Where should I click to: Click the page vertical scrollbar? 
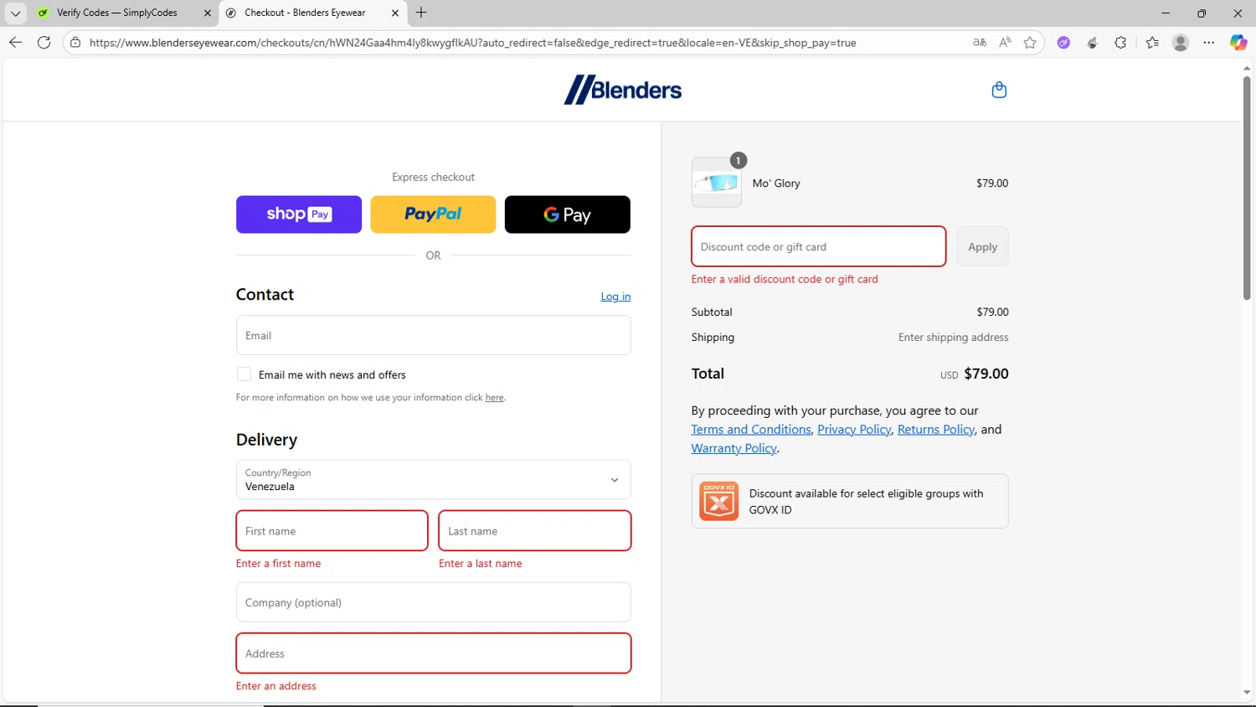click(1247, 188)
